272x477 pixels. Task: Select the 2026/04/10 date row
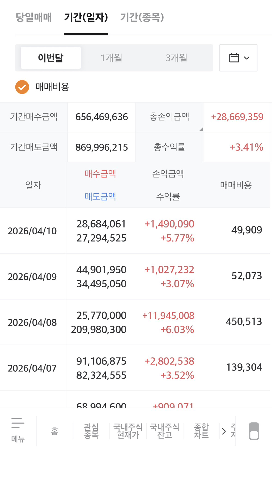(x=32, y=231)
